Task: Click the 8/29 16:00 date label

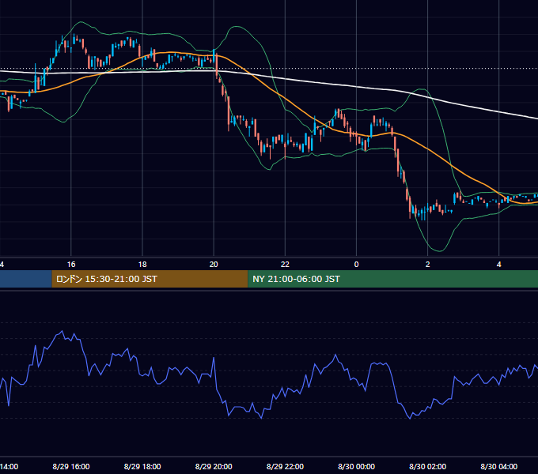Action: [x=71, y=466]
